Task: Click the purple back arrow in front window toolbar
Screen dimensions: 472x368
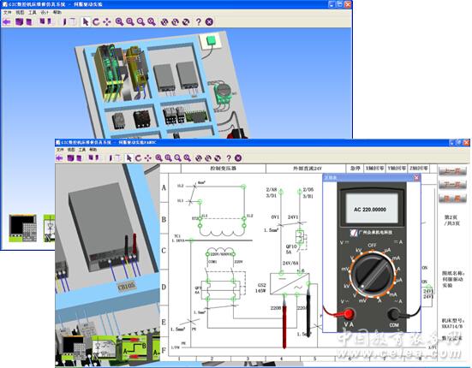Action: pos(60,157)
